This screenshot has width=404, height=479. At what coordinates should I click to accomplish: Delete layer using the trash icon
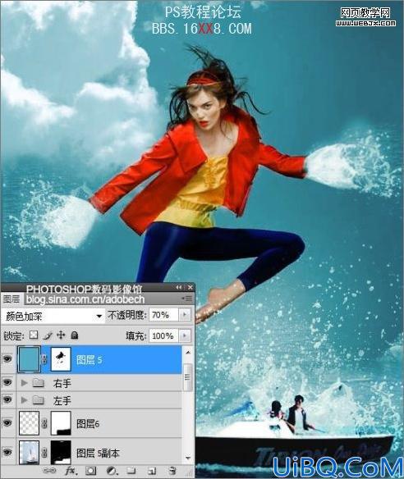tap(172, 471)
